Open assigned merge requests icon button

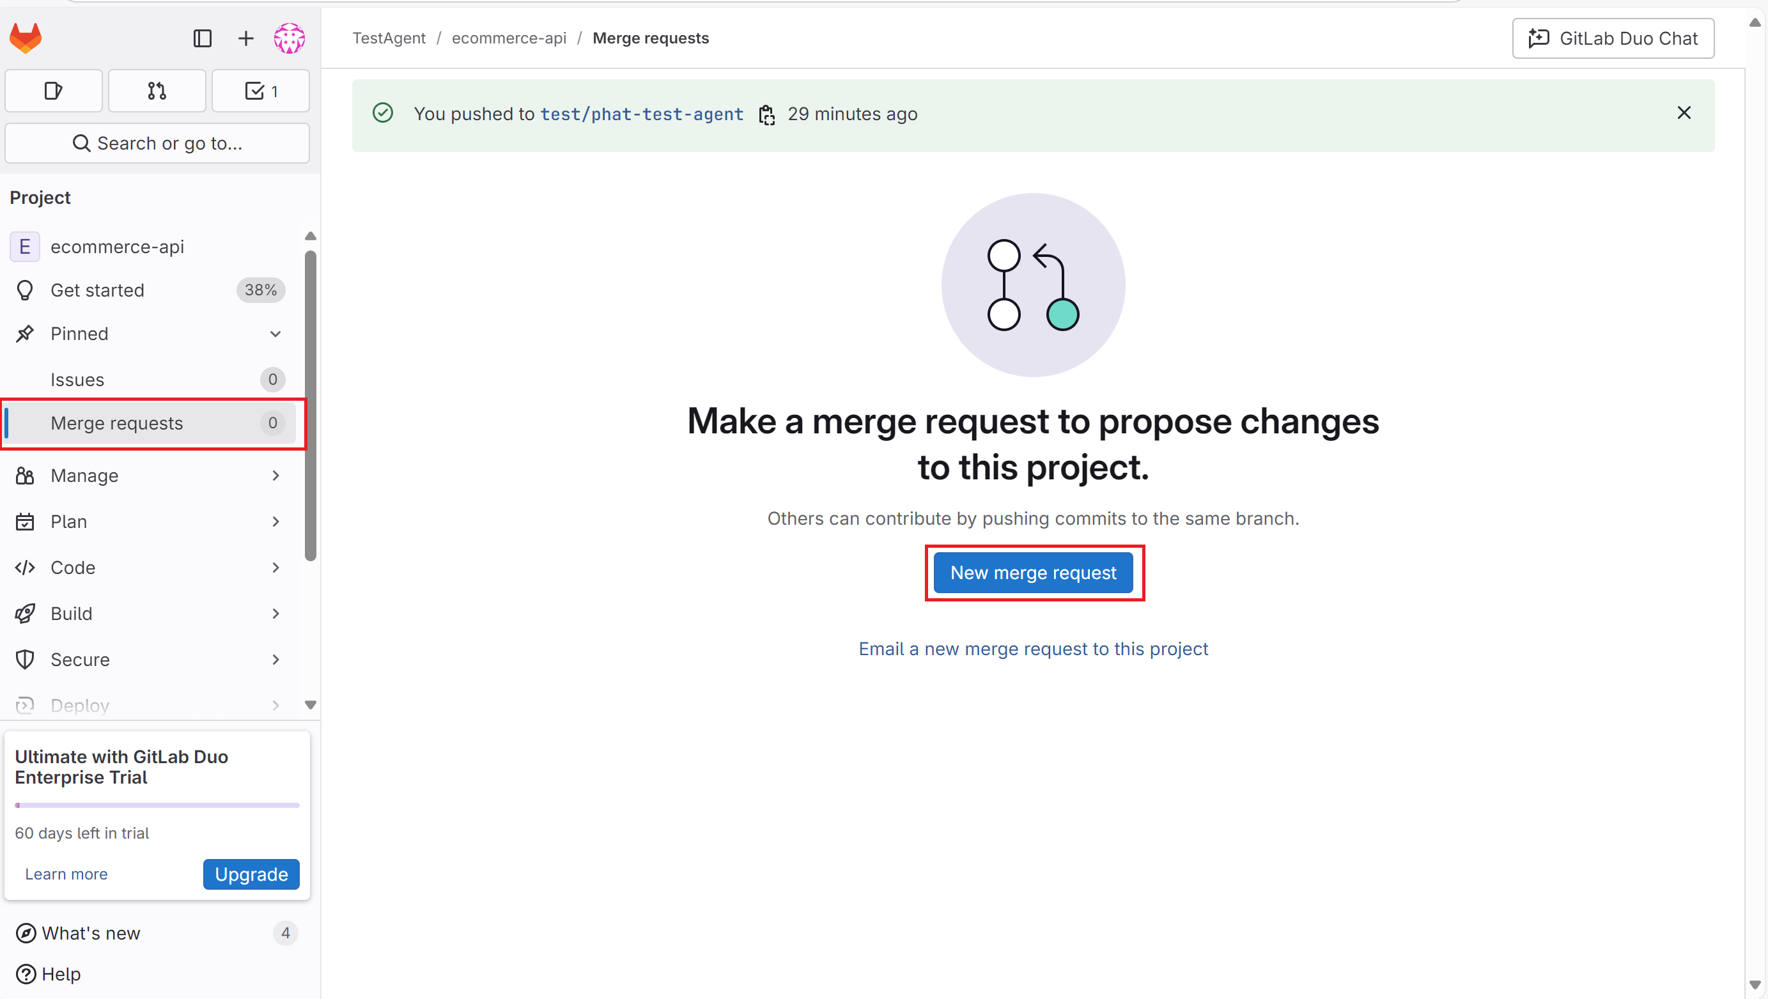pyautogui.click(x=157, y=91)
